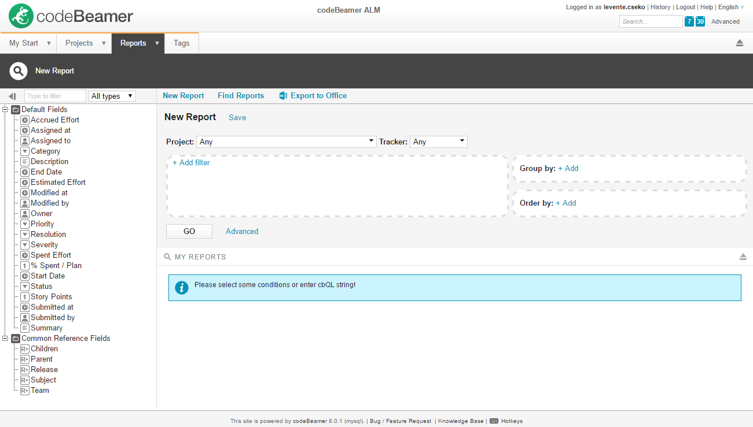753x427 pixels.
Task: Click the user icon beside Assigned to
Action: [25, 141]
